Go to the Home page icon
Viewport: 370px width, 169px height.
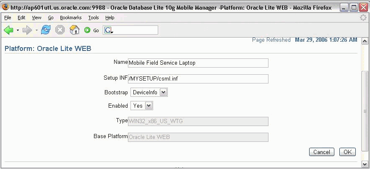(74, 30)
